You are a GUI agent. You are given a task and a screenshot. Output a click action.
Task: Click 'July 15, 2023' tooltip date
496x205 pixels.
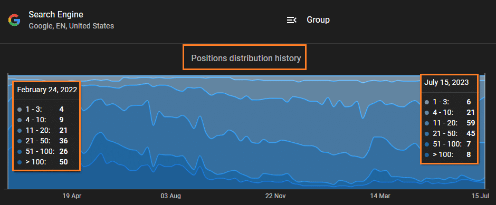coord(446,82)
